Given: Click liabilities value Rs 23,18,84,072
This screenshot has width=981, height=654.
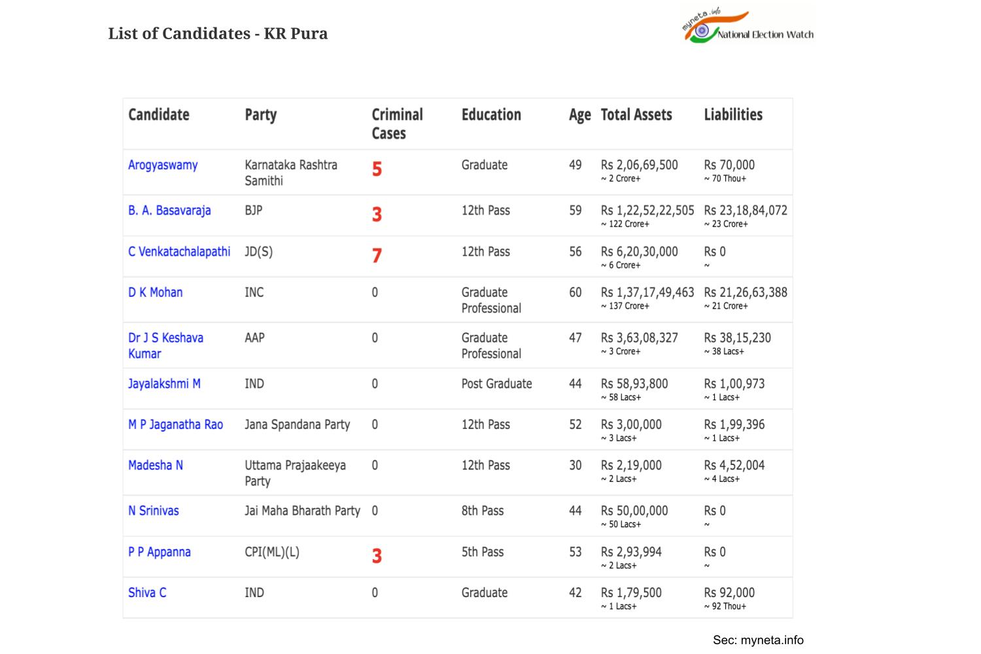Looking at the screenshot, I should pos(746,211).
